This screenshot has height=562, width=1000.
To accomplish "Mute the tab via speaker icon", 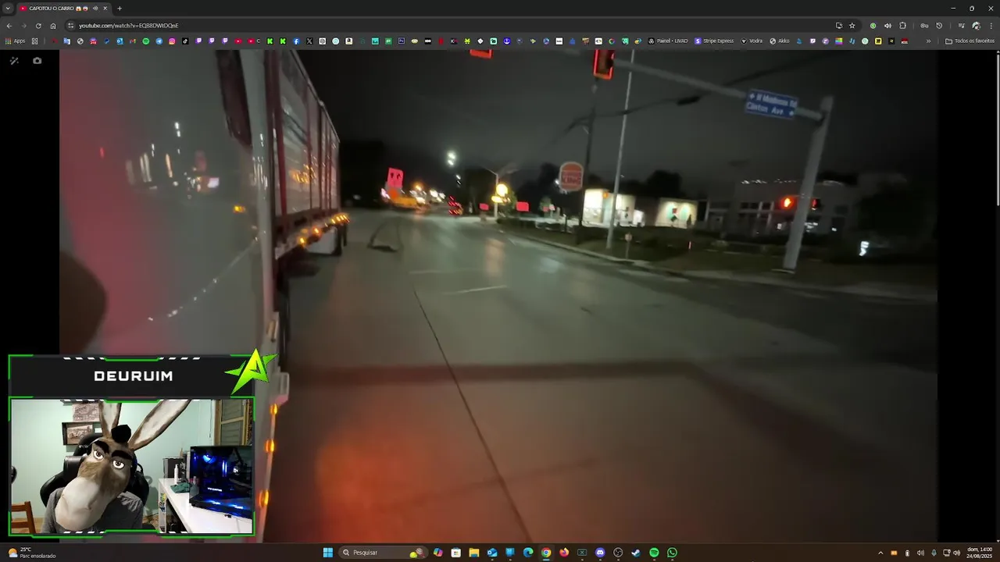I will 95,8.
